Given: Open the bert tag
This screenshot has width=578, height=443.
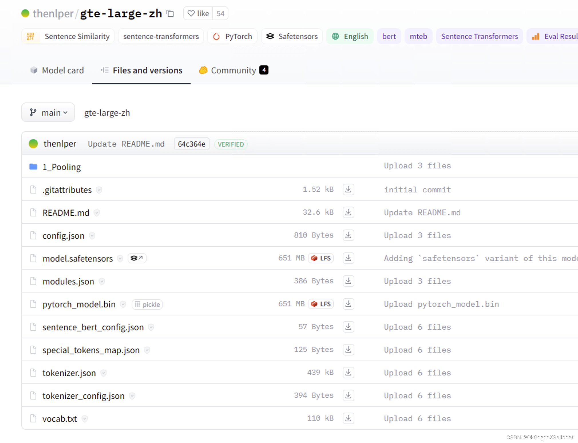Looking at the screenshot, I should click(x=389, y=36).
